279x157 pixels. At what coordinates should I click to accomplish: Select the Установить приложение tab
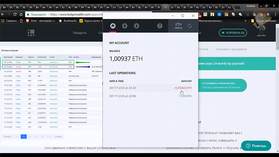pyautogui.click(x=231, y=49)
